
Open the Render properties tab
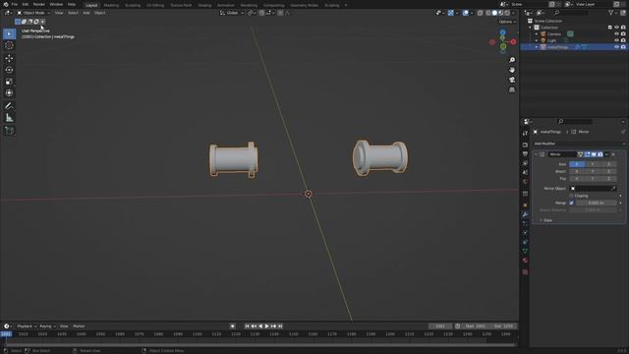click(525, 145)
